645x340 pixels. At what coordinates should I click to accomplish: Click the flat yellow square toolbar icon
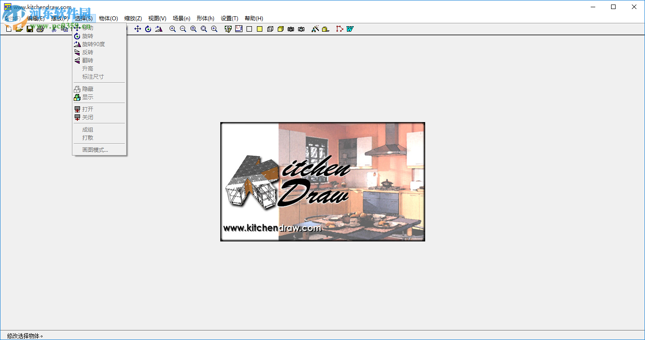click(x=260, y=29)
